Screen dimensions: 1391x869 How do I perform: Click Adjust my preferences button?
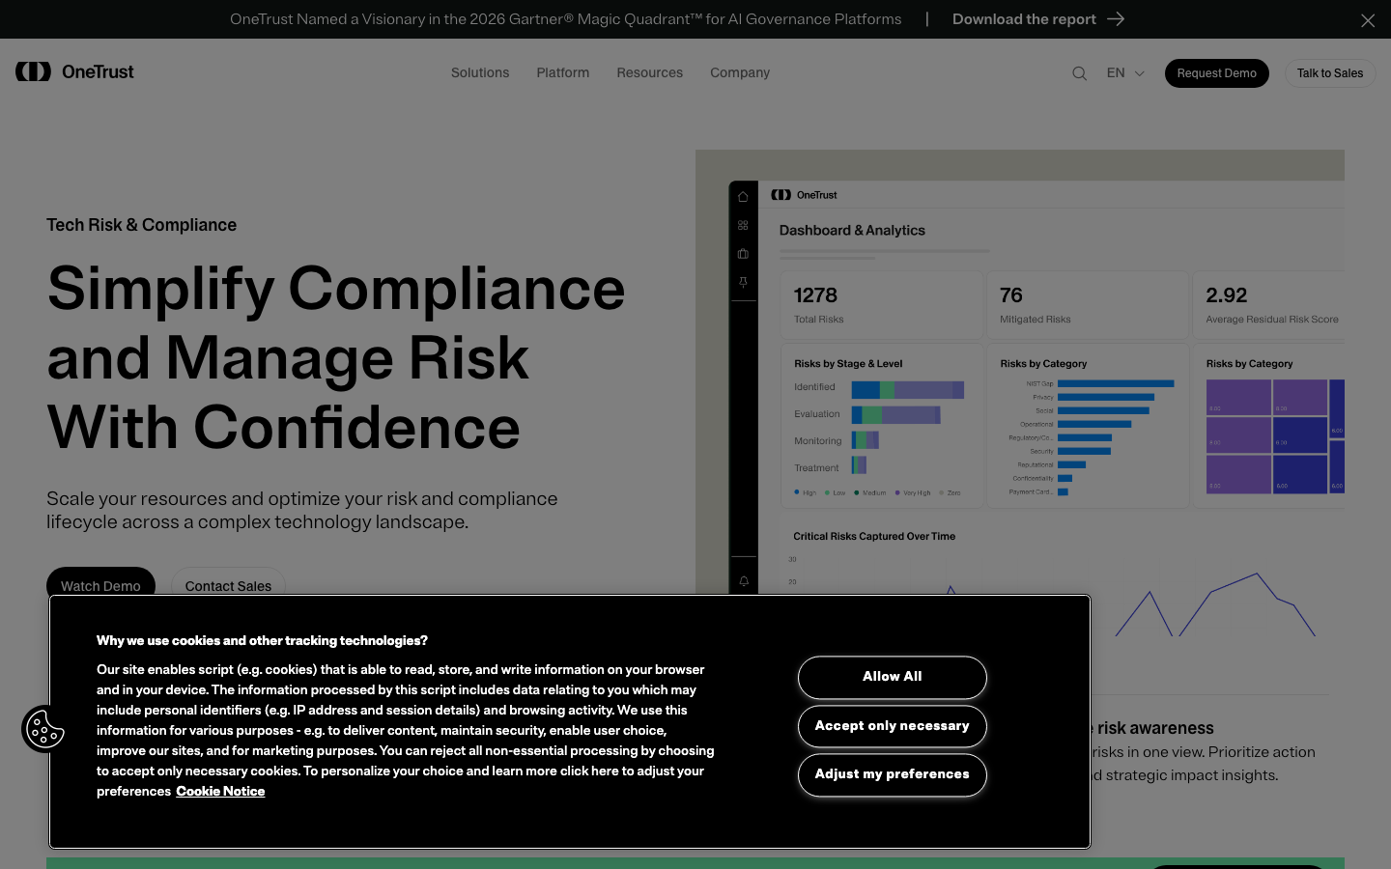pos(893,774)
